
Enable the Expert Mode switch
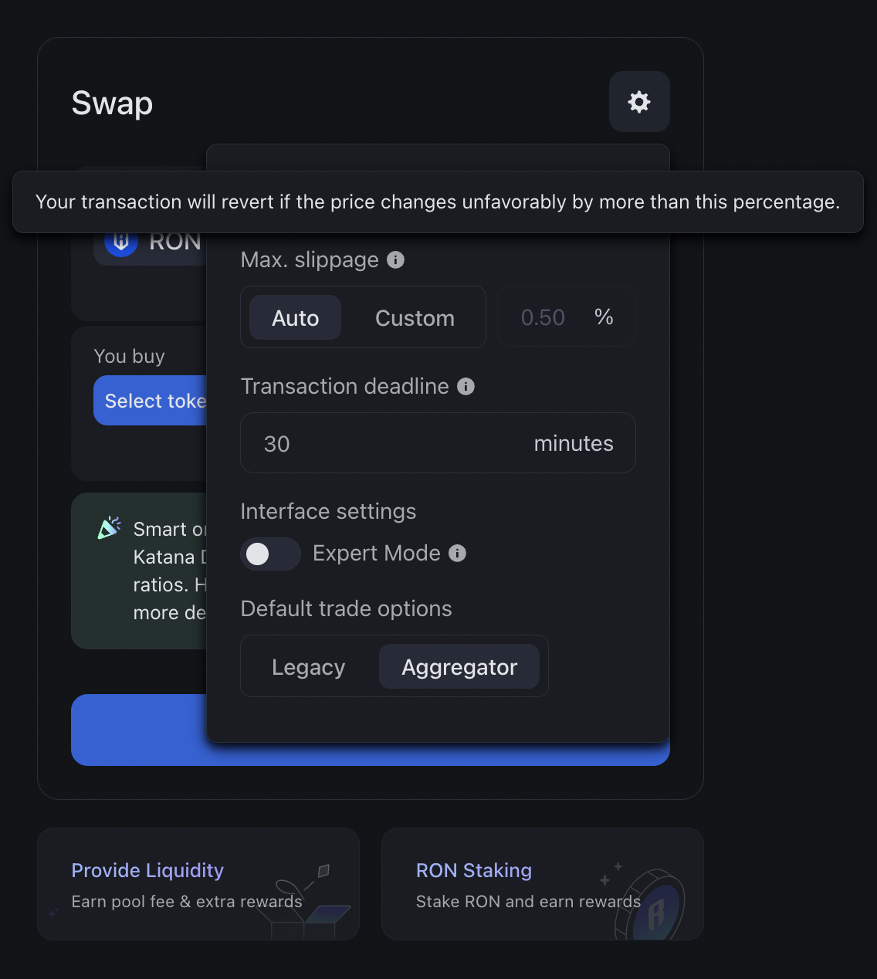point(270,554)
